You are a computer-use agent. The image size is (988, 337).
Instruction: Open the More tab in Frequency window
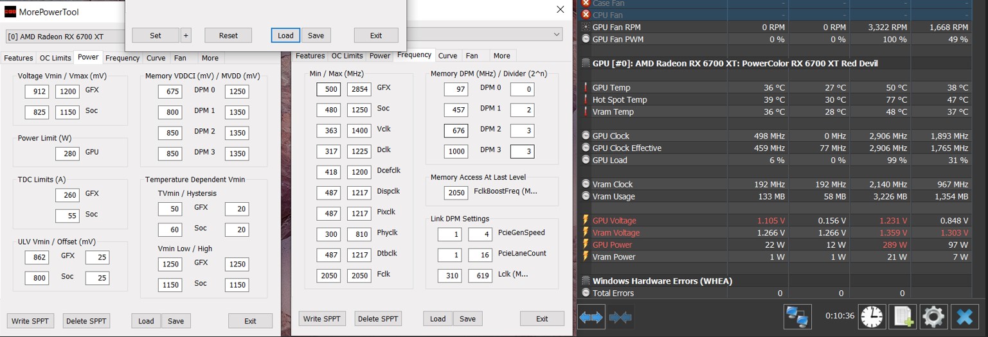click(502, 56)
